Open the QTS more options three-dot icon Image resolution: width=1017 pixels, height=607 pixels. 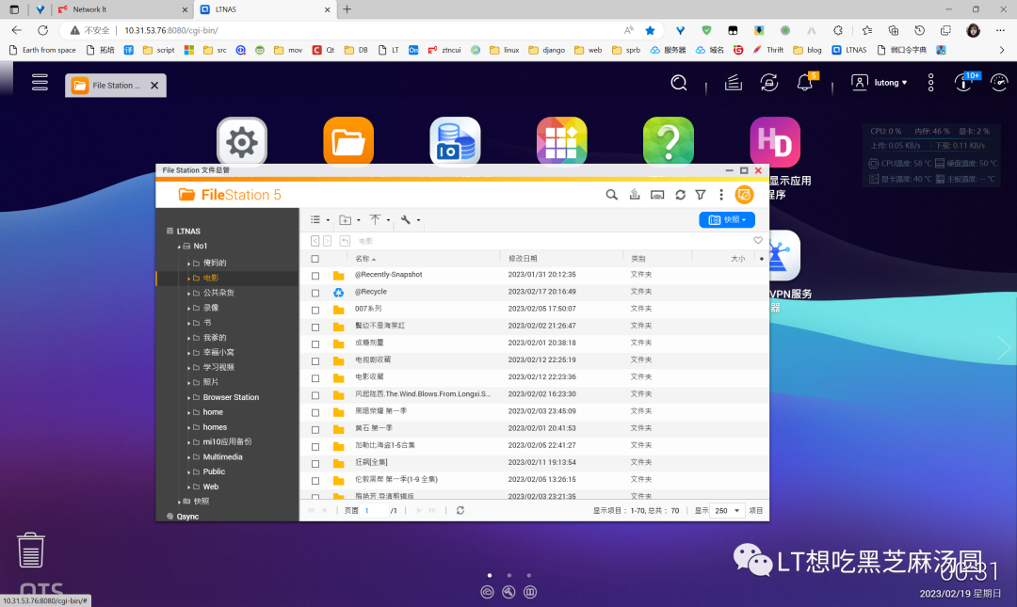pos(930,83)
